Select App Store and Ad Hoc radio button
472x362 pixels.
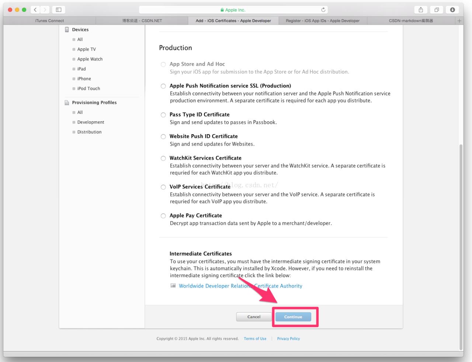pos(163,65)
